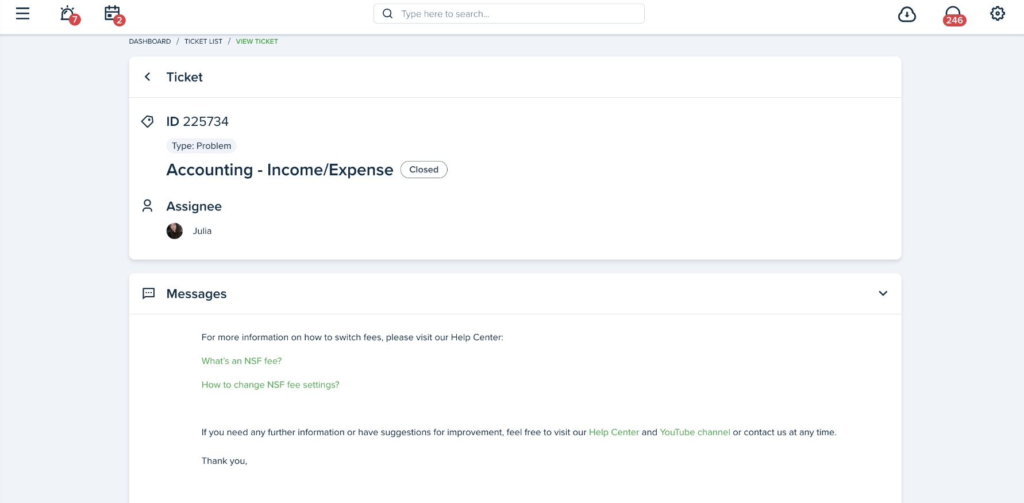Focus the 'Type here to search' field

[509, 14]
